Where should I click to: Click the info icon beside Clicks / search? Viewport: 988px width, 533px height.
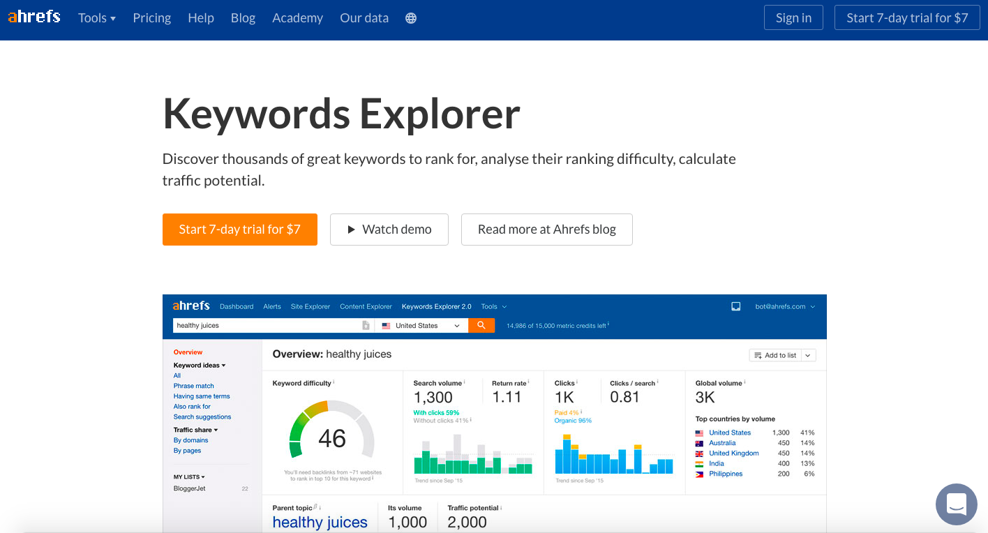(x=658, y=382)
